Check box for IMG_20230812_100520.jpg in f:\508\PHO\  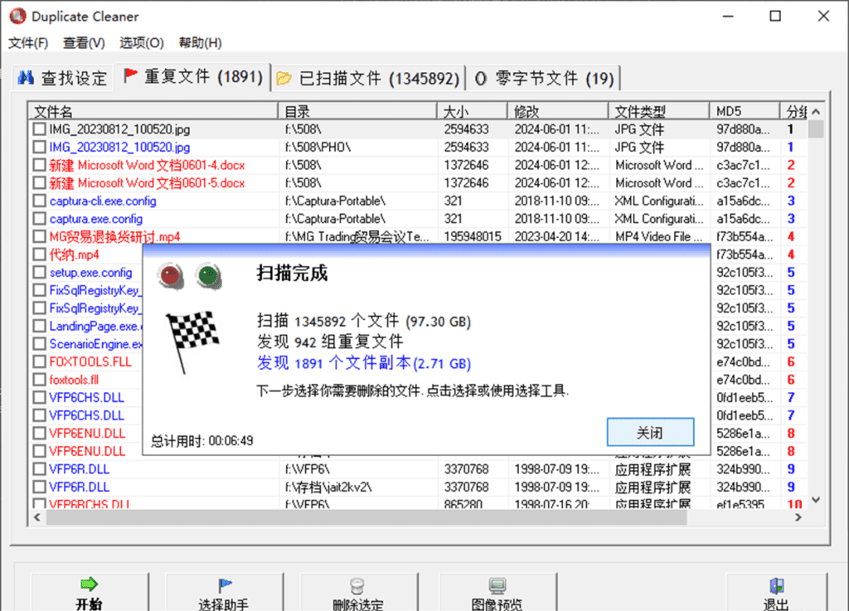[39, 148]
